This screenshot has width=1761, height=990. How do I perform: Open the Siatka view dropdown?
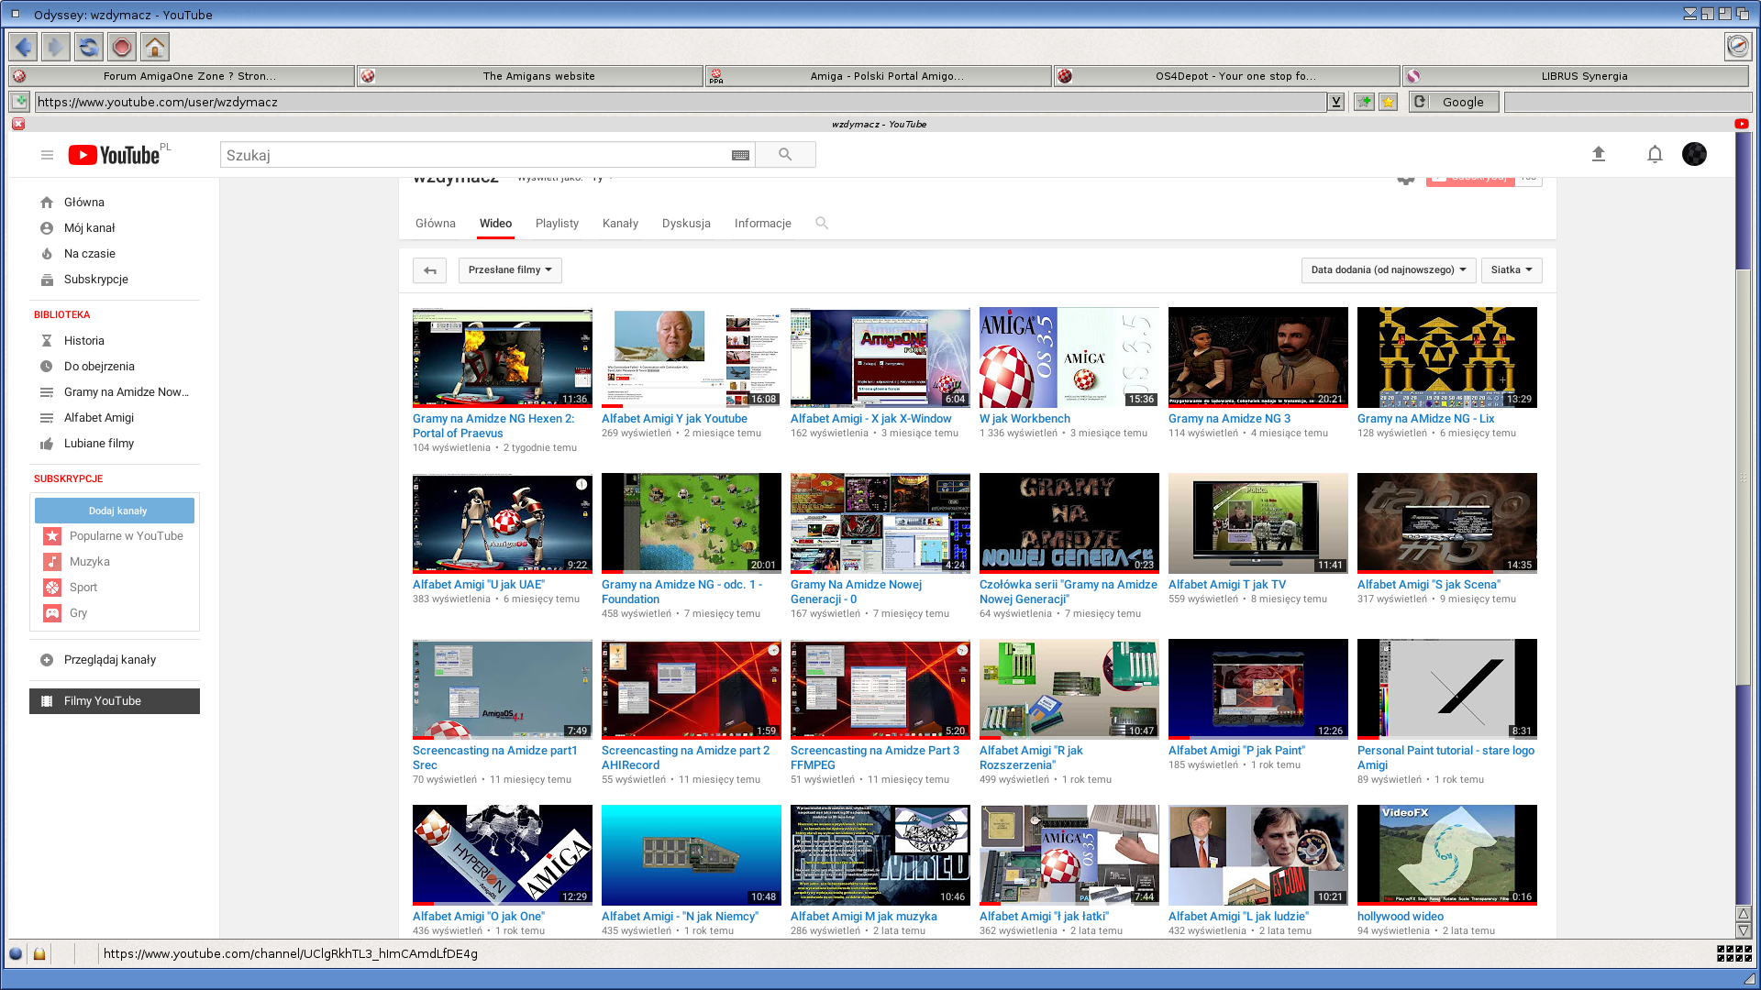[1512, 270]
